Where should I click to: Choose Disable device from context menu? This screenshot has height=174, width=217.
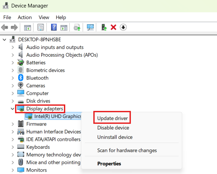(113, 128)
